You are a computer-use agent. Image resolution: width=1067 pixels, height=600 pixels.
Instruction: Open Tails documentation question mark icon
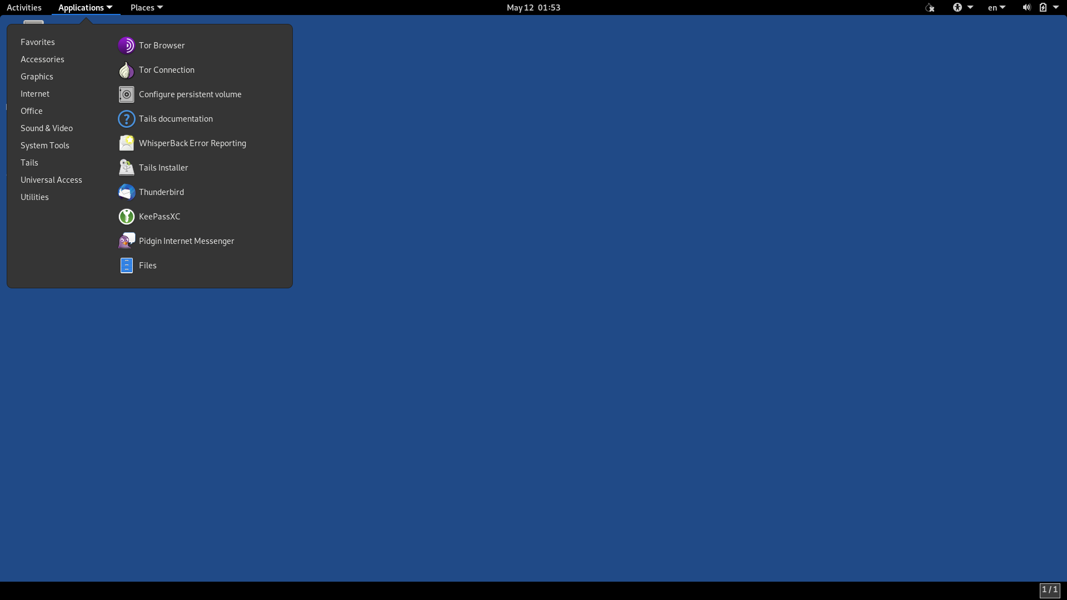point(127,119)
